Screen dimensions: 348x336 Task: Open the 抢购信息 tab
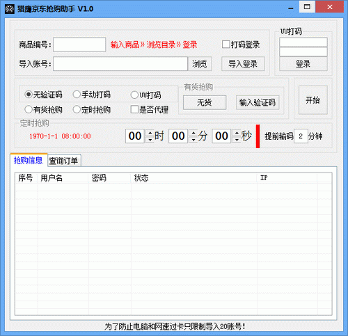29,160
